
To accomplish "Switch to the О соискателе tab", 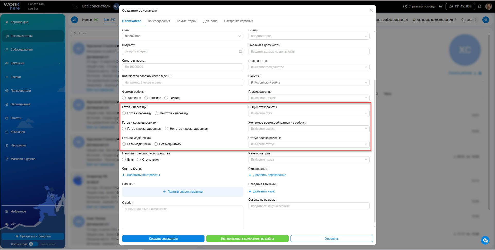I will 132,21.
